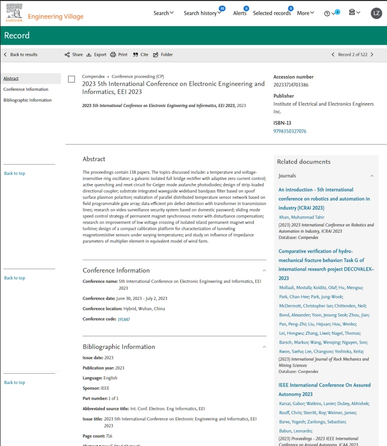Go to the previous record arrow
This screenshot has width=387, height=446.
(333, 55)
